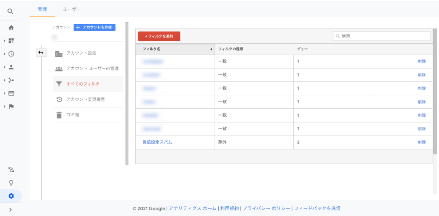439x216 pixels.
Task: Click view count 3 for 言語設定スパム
Action: point(298,142)
